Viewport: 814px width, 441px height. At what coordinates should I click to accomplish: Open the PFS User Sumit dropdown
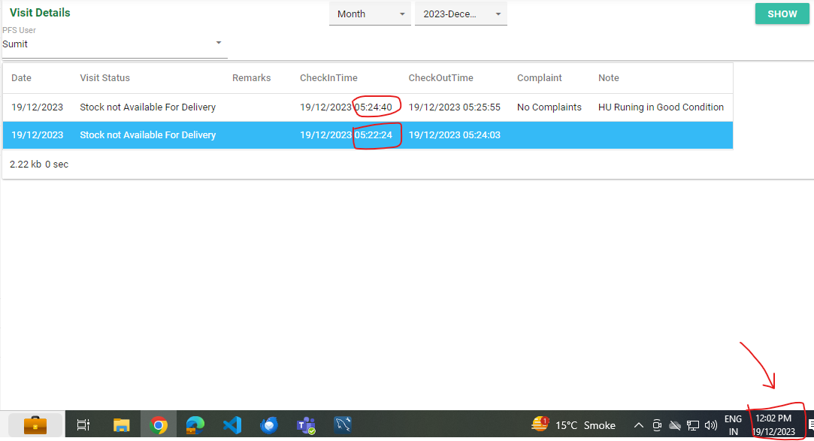(114, 44)
